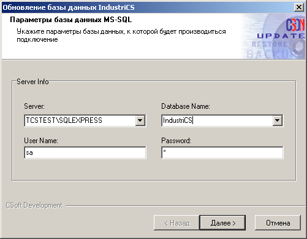
Task: Expand the Database Name dropdown arrow
Action: (x=277, y=120)
